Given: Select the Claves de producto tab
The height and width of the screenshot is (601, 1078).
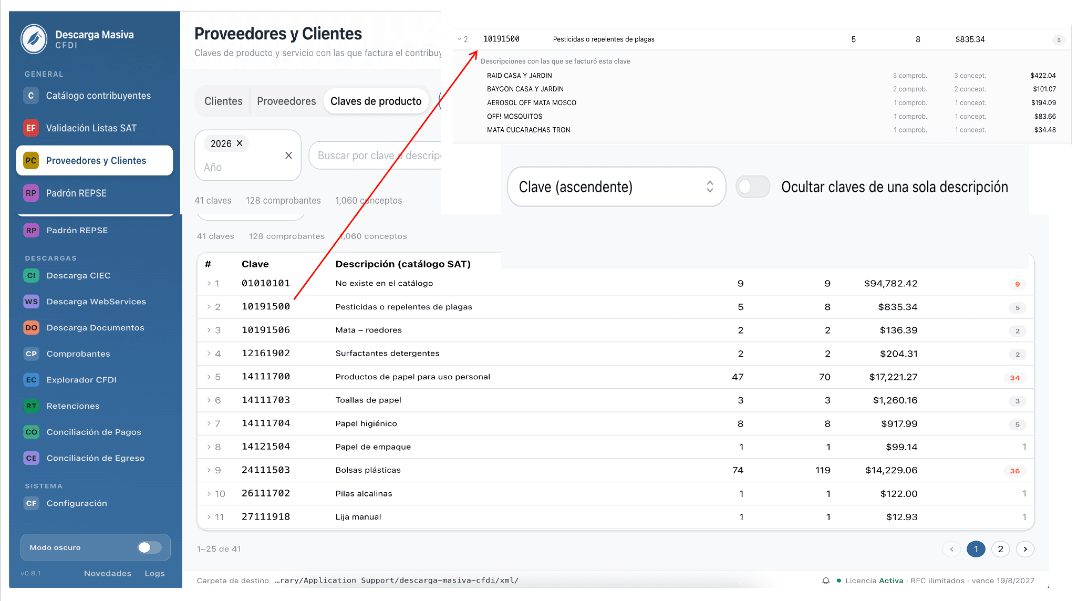Looking at the screenshot, I should pos(376,101).
